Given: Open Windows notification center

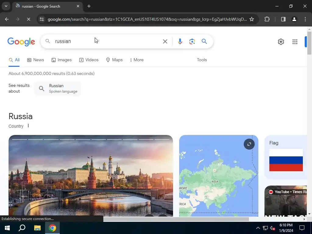Looking at the screenshot, I should coord(302,228).
